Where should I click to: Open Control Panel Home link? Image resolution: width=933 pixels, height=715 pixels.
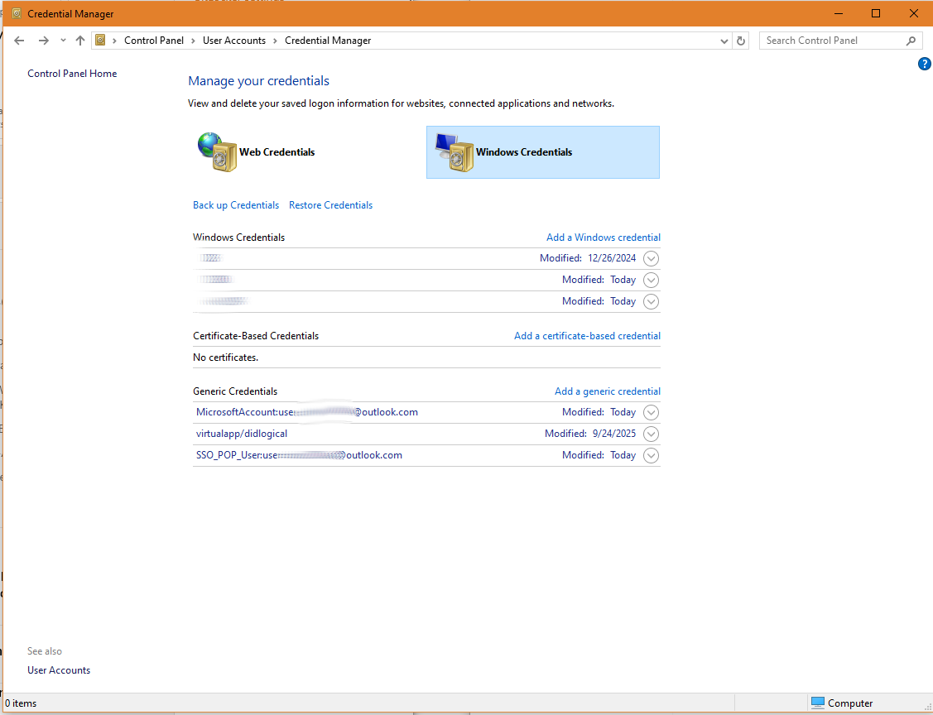click(x=72, y=73)
